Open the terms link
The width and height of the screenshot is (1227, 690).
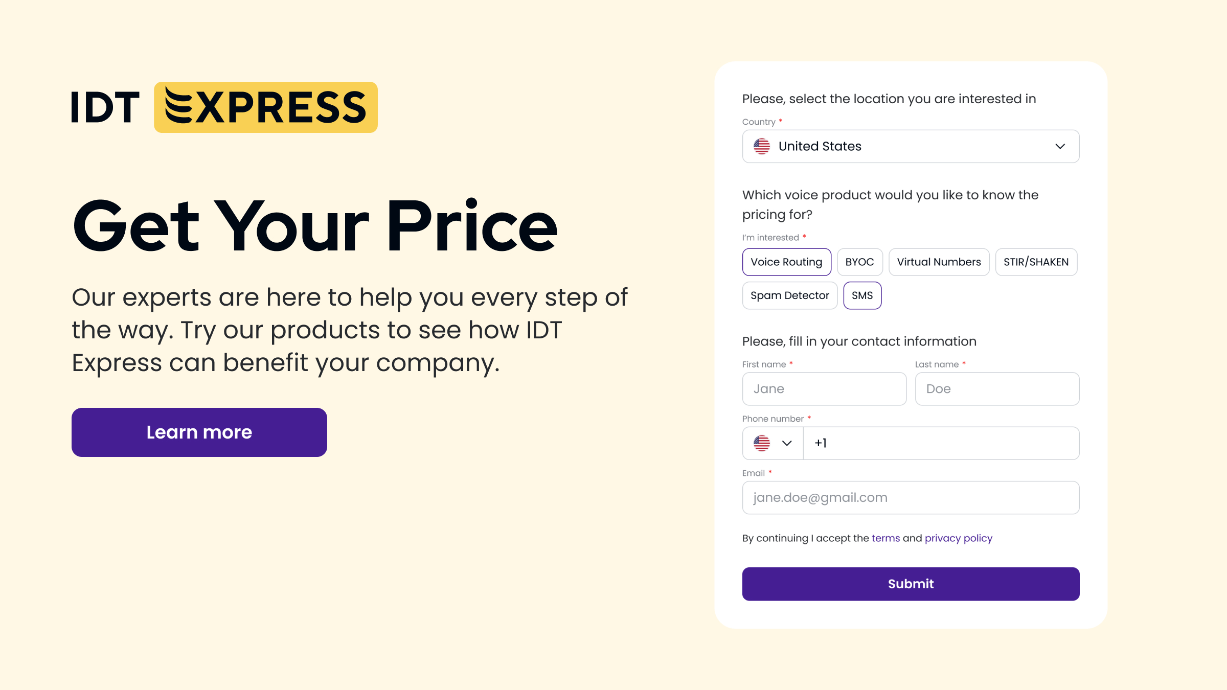coord(885,538)
